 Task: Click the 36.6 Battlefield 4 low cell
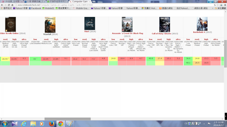(x=188, y=59)
